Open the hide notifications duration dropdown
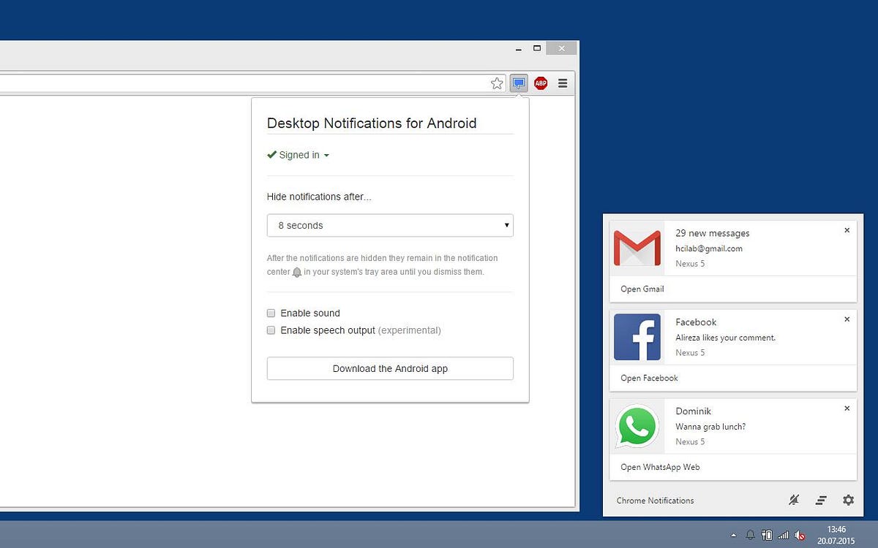The width and height of the screenshot is (878, 548). (390, 225)
